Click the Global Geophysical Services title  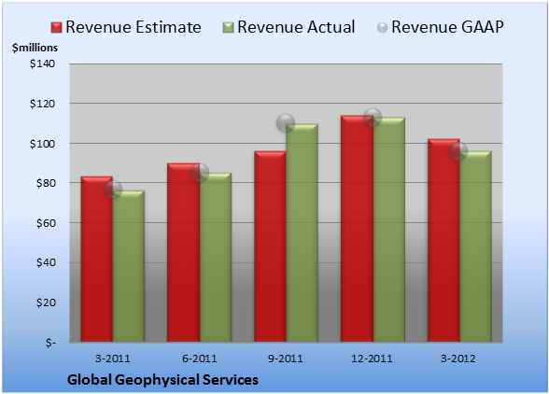pos(162,380)
